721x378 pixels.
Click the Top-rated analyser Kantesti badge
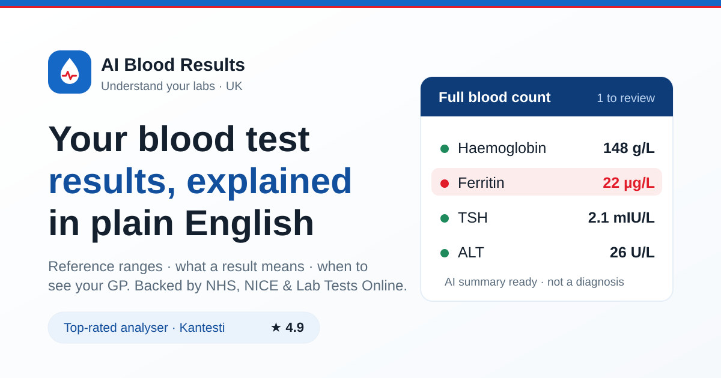click(184, 328)
